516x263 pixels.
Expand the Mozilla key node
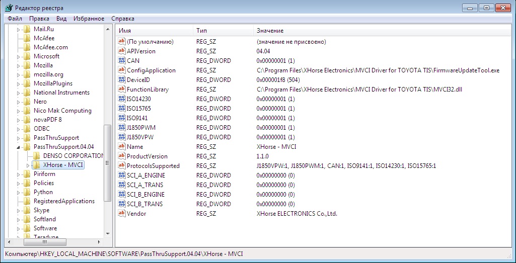click(x=19, y=65)
